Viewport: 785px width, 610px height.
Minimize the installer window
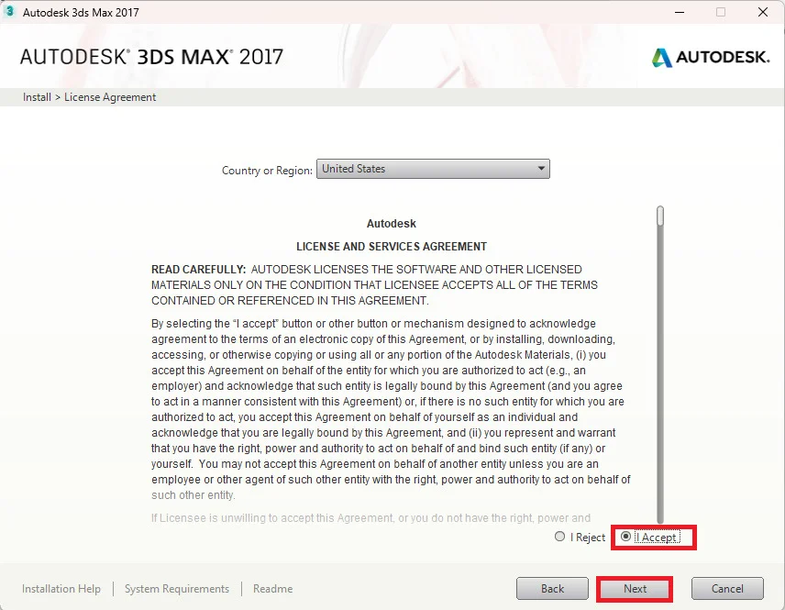click(x=680, y=12)
